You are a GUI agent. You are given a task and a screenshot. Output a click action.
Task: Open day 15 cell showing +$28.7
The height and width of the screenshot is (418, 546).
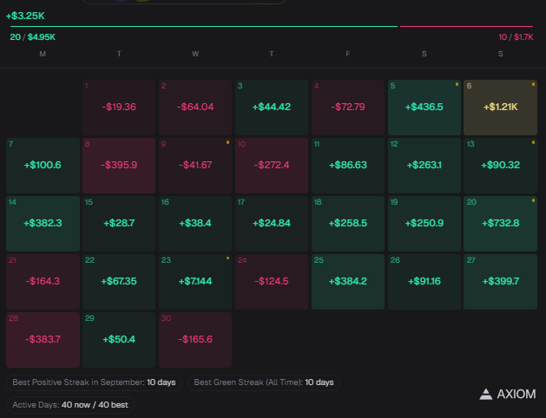119,224
